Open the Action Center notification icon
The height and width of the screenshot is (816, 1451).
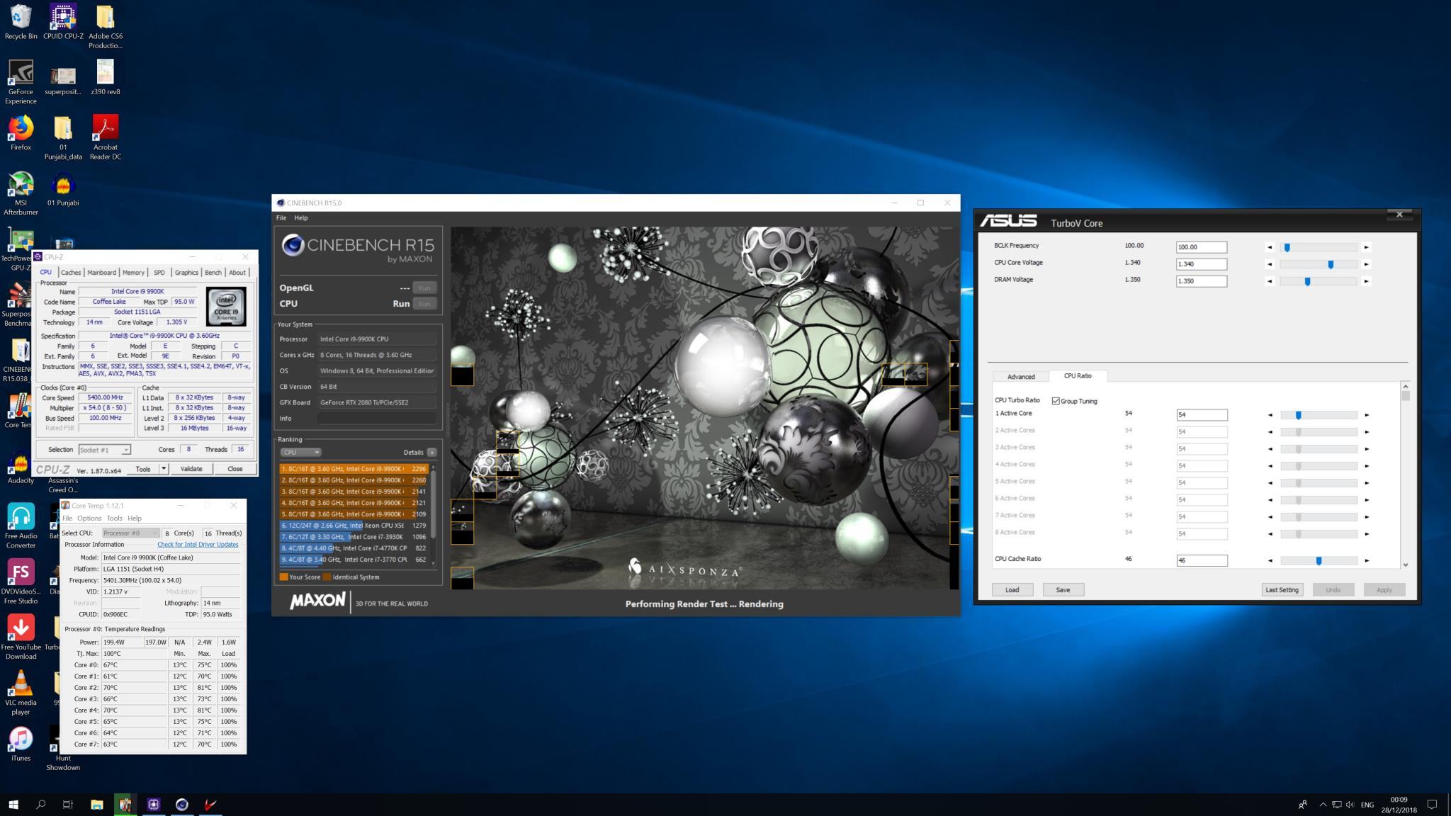pyautogui.click(x=1432, y=804)
